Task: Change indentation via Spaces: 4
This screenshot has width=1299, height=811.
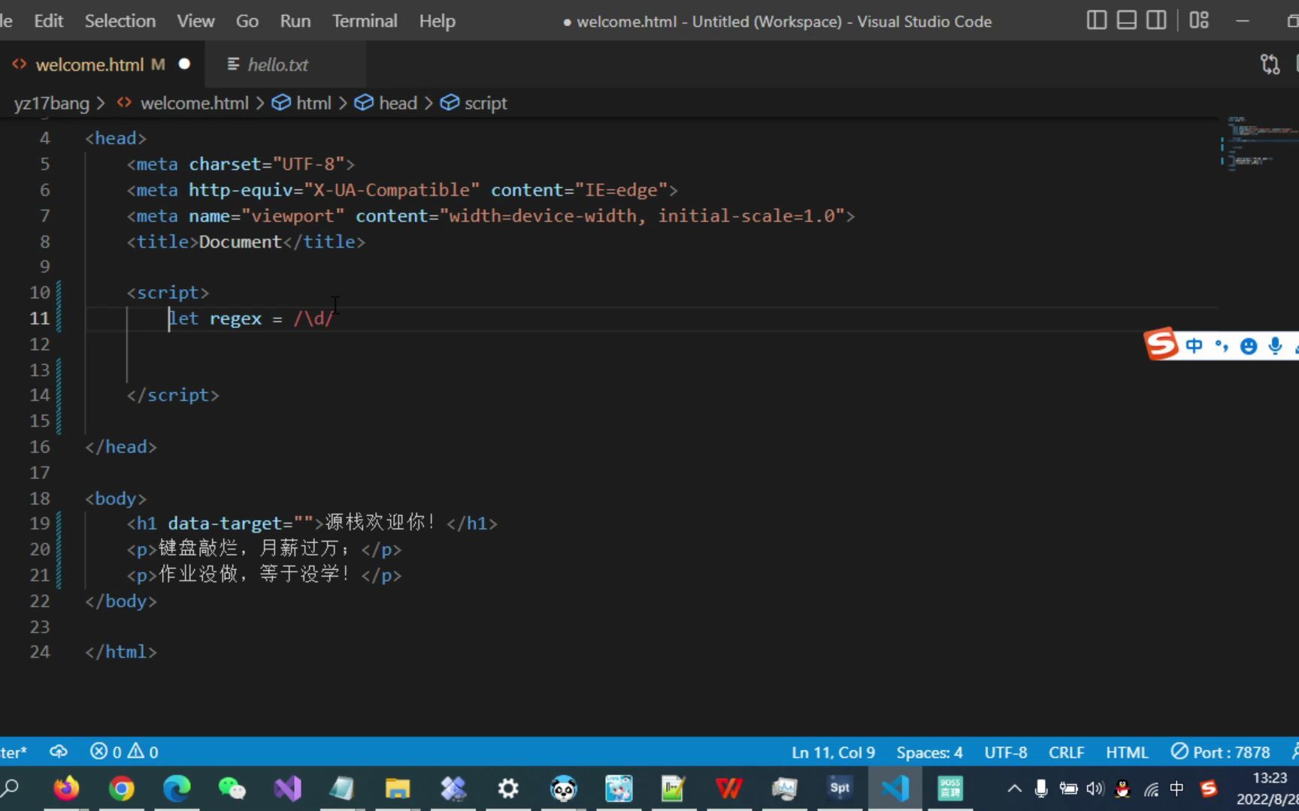Action: (x=929, y=752)
